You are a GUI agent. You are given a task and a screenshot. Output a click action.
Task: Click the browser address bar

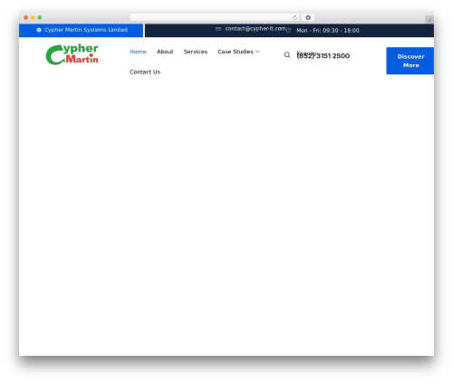[x=215, y=17]
